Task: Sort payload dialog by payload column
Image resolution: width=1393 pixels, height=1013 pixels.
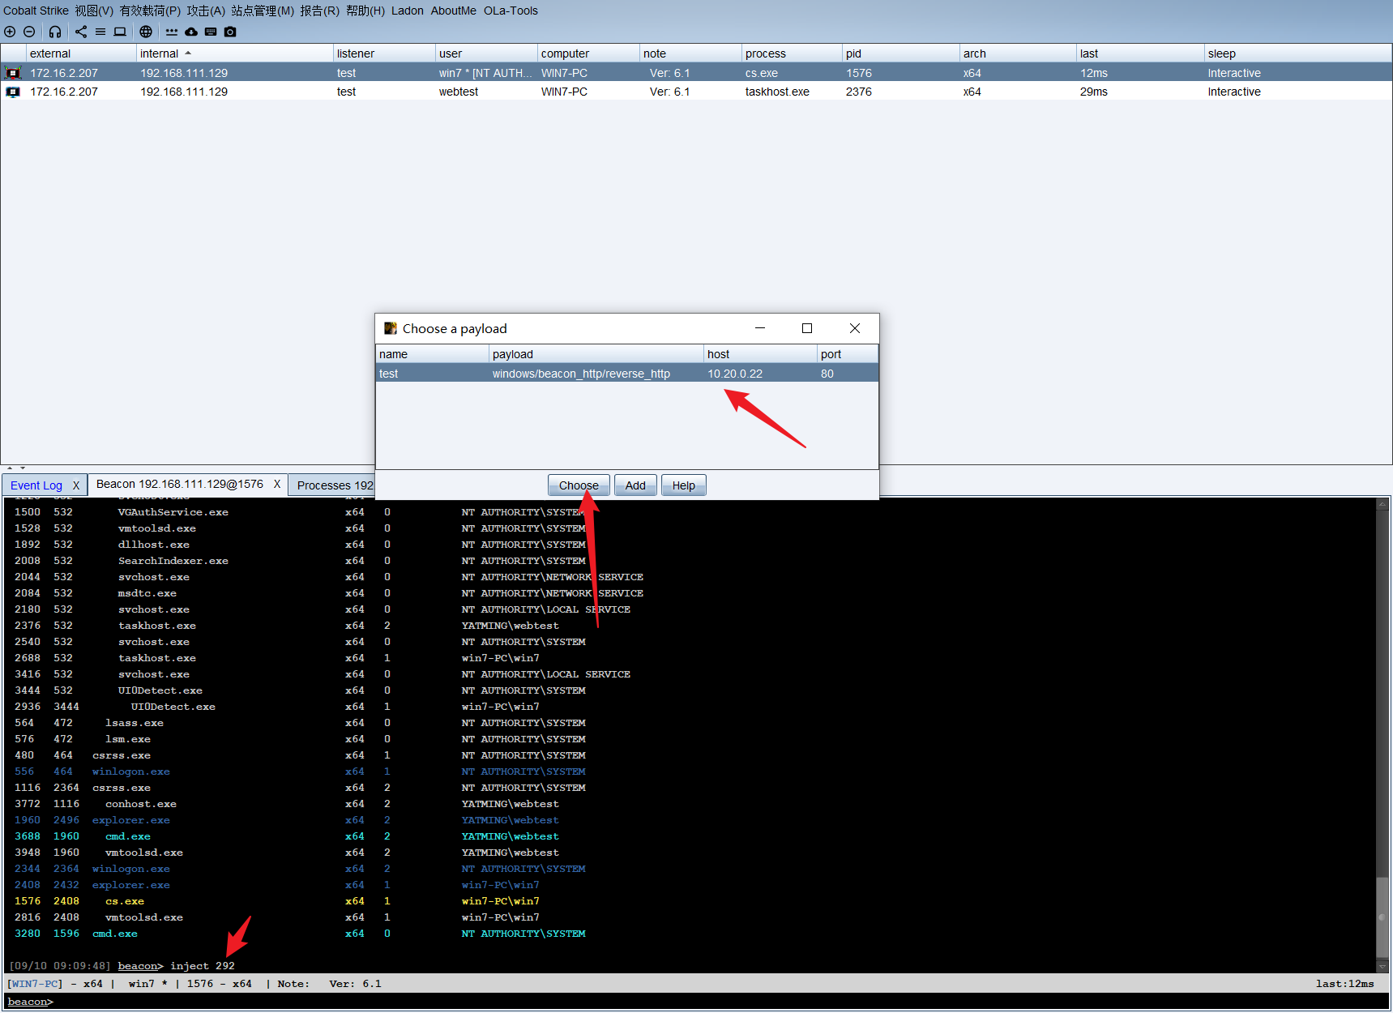Action: coord(596,354)
